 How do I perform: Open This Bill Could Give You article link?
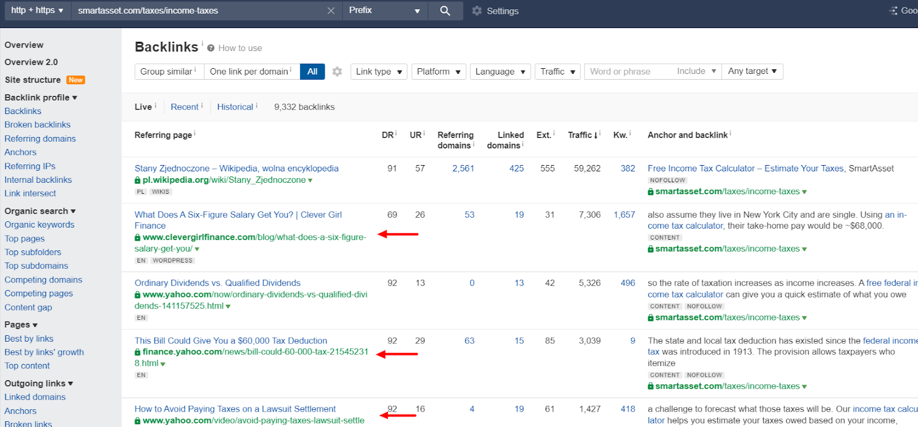pos(231,340)
